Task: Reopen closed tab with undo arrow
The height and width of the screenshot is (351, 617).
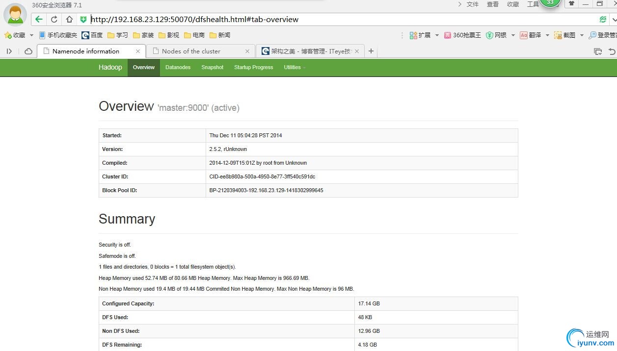Action: pos(612,51)
